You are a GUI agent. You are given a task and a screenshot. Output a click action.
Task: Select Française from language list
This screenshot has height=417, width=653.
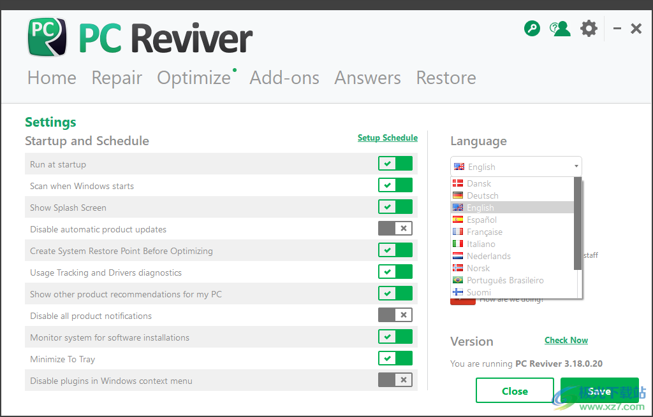[x=512, y=232]
